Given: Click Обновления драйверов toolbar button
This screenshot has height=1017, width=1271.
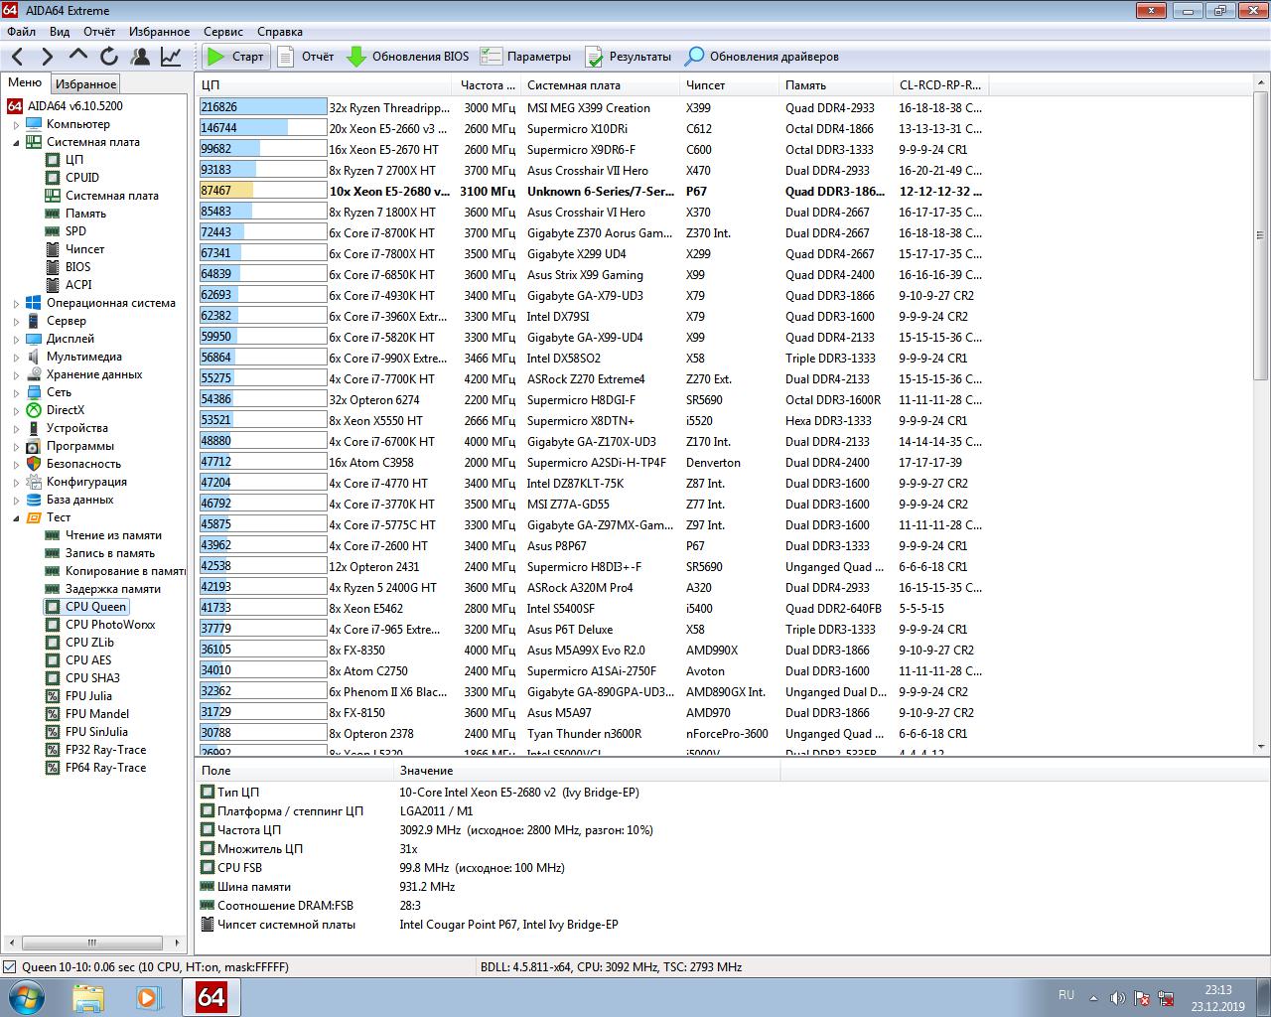Looking at the screenshot, I should pyautogui.click(x=762, y=57).
